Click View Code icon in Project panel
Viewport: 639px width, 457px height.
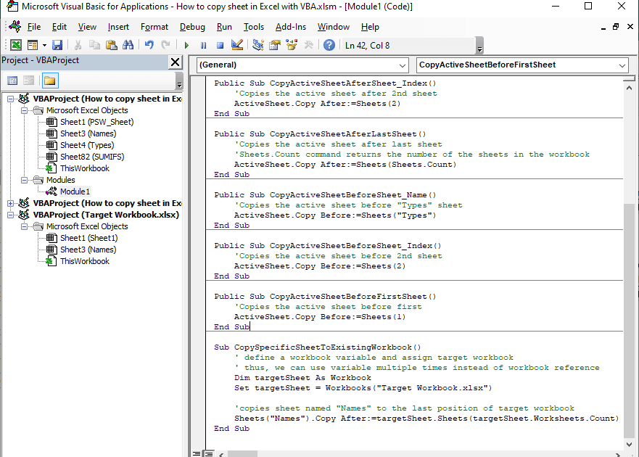[x=12, y=81]
